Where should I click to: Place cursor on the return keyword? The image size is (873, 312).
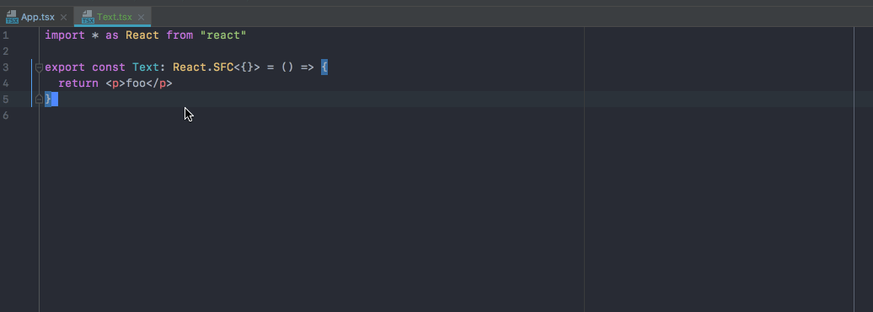pyautogui.click(x=78, y=83)
